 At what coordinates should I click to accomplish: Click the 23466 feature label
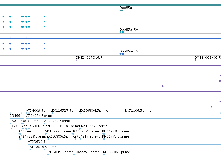point(15,116)
